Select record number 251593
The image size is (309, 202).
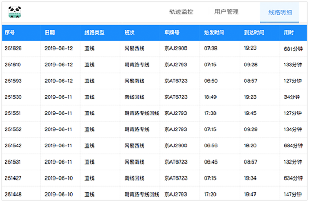coord(13,81)
